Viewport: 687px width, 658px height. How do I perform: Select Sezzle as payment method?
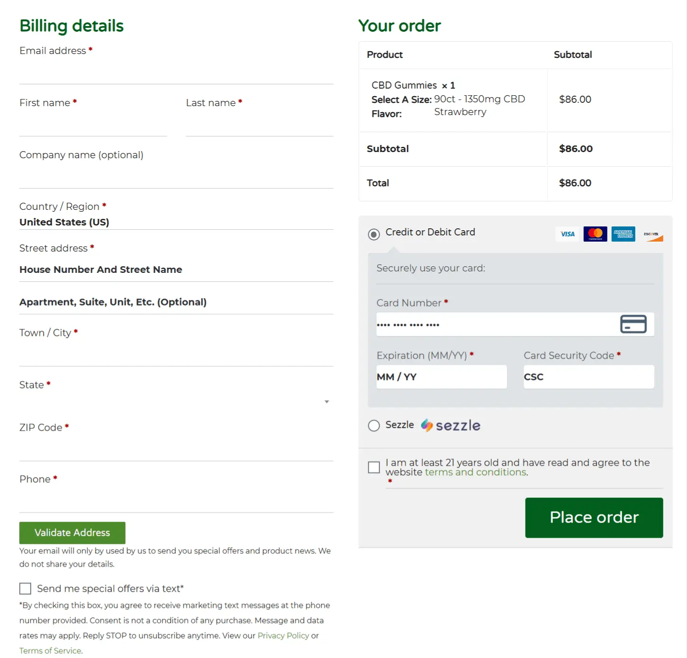coord(374,425)
